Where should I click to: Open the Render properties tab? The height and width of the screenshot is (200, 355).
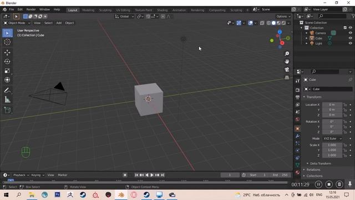[x=297, y=90]
